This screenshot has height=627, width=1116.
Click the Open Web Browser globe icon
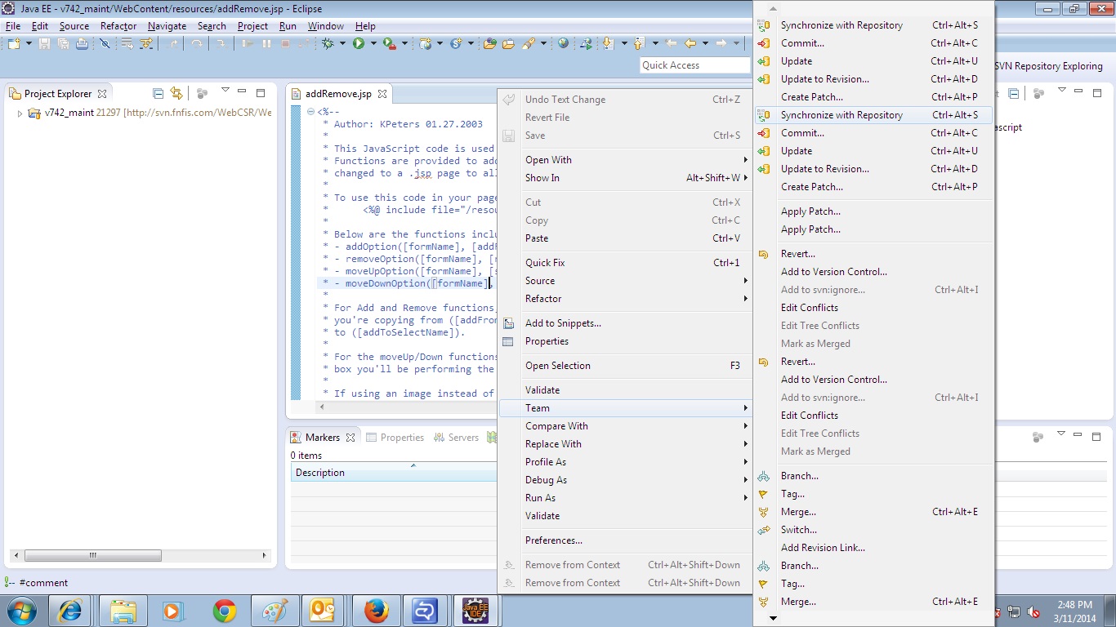[x=563, y=44]
